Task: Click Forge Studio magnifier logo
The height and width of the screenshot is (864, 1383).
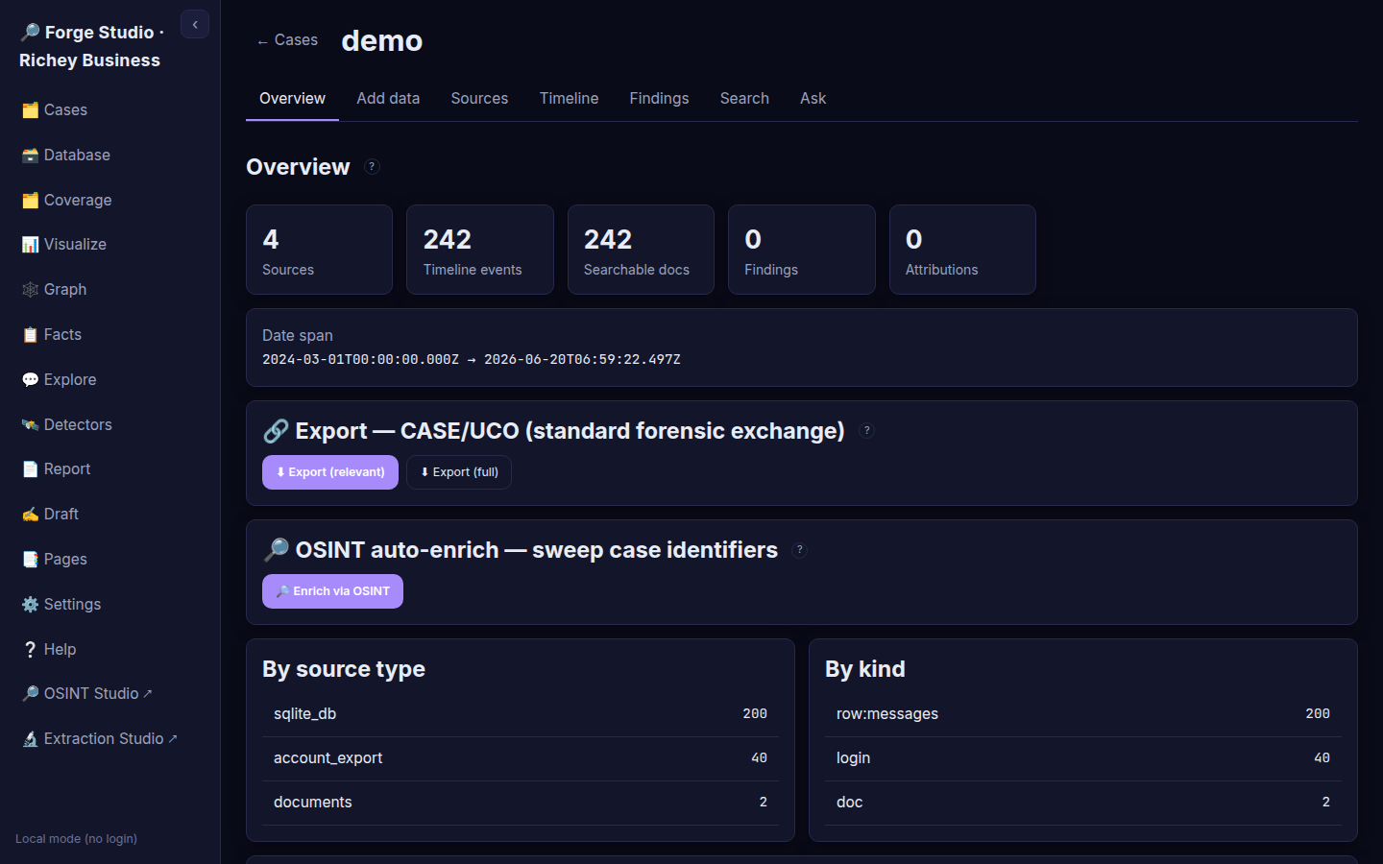Action: 30,33
